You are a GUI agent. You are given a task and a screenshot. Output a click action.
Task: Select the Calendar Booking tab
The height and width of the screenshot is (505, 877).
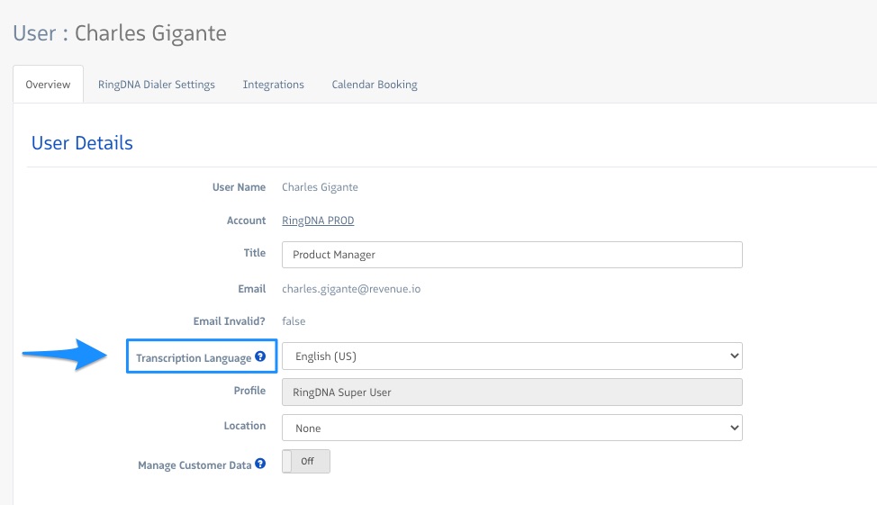click(374, 85)
